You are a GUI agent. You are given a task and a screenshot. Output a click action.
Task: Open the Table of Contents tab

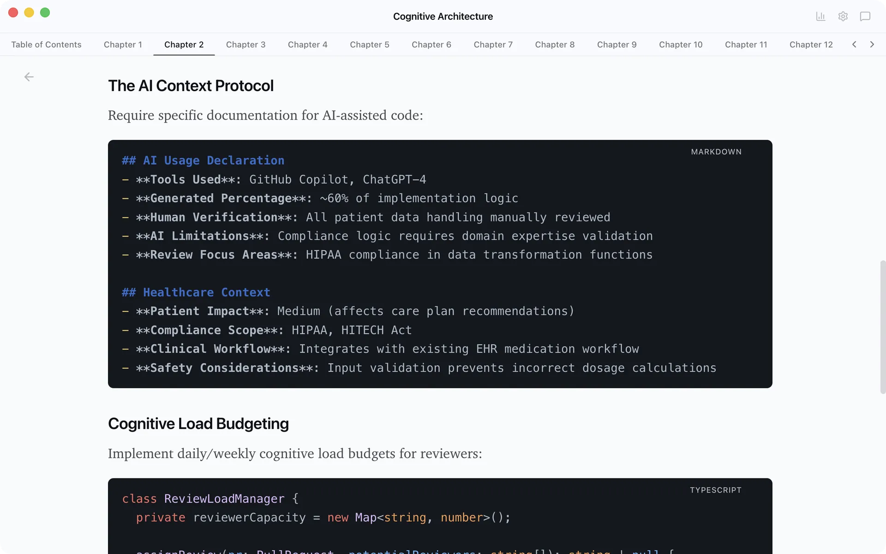tap(46, 45)
